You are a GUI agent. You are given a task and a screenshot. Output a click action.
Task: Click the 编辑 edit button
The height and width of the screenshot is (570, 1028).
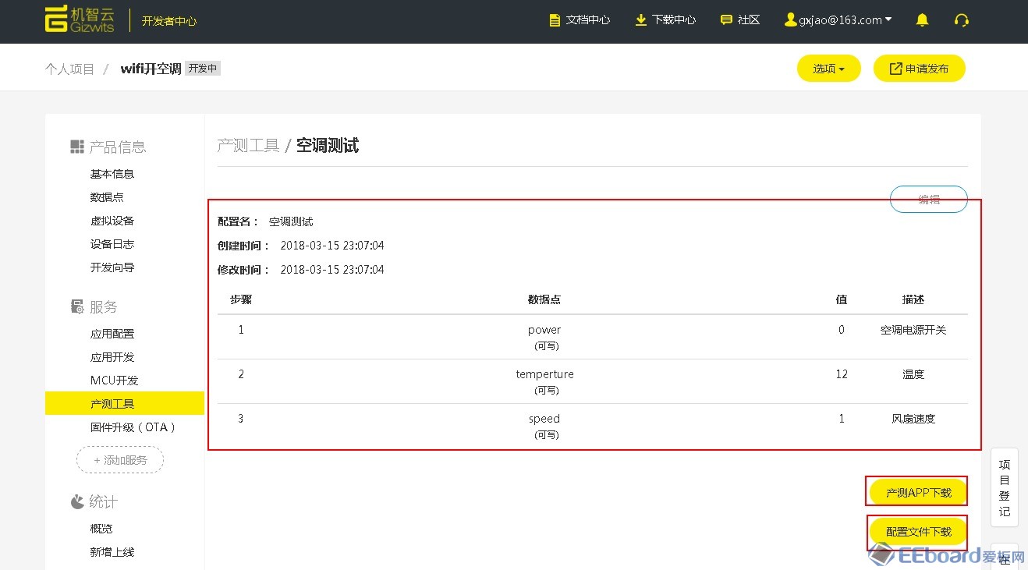929,200
